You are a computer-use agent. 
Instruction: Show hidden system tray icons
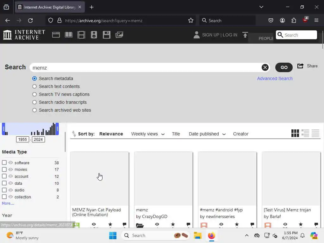[247, 235]
